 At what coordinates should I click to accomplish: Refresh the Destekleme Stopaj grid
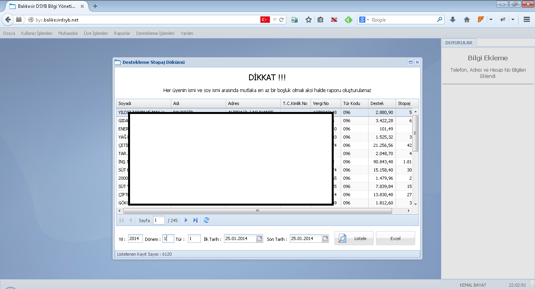click(206, 220)
